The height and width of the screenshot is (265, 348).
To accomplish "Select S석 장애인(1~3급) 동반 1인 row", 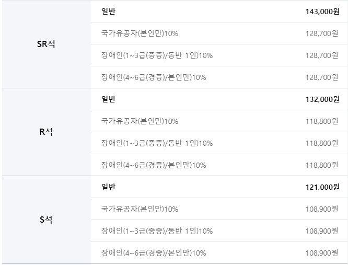I will (x=219, y=231).
